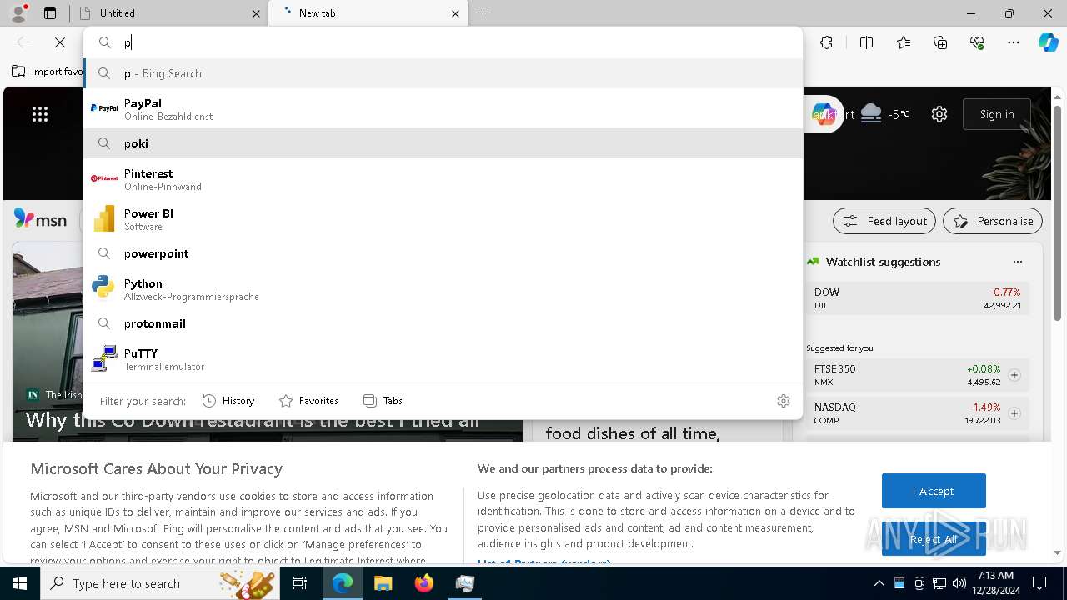Choose the protonmail search suggestion
Image resolution: width=1067 pixels, height=600 pixels.
[x=443, y=323]
